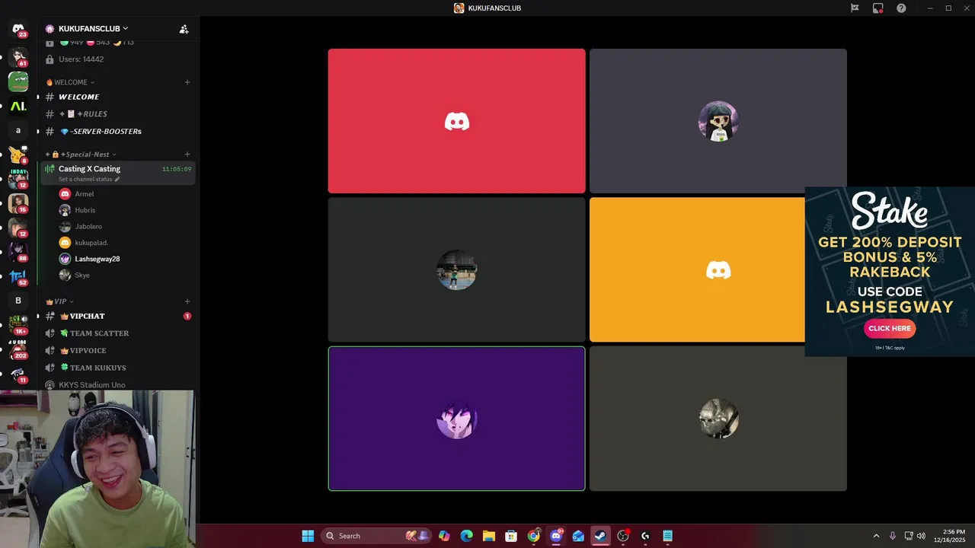This screenshot has height=548, width=975.
Task: Collapse the VIP category
Action: [59, 301]
